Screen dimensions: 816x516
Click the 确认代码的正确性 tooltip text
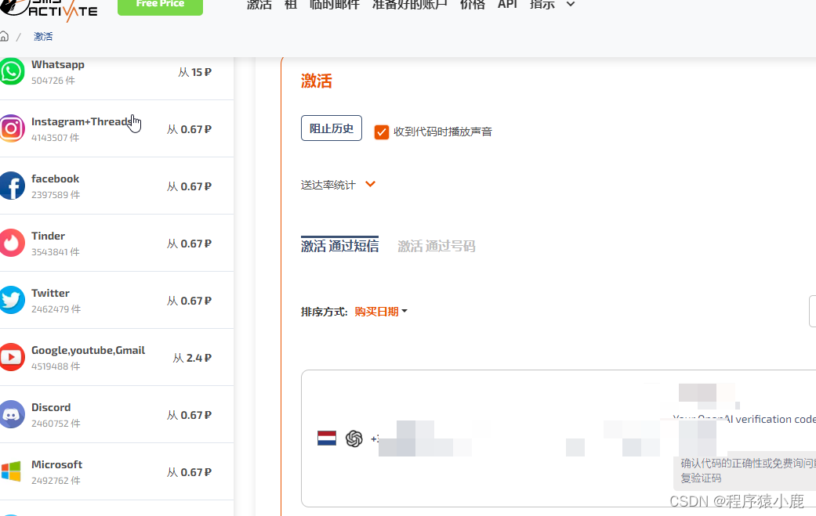748,471
